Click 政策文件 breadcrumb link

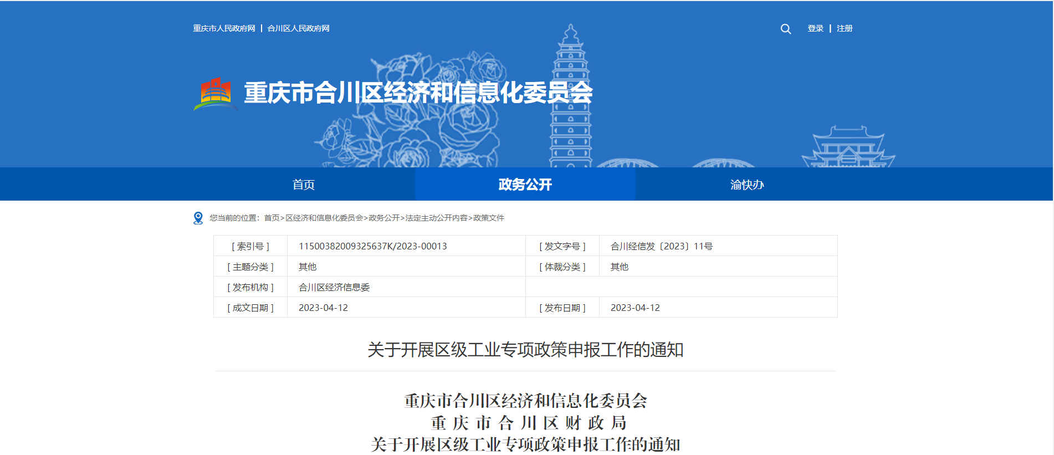point(489,218)
